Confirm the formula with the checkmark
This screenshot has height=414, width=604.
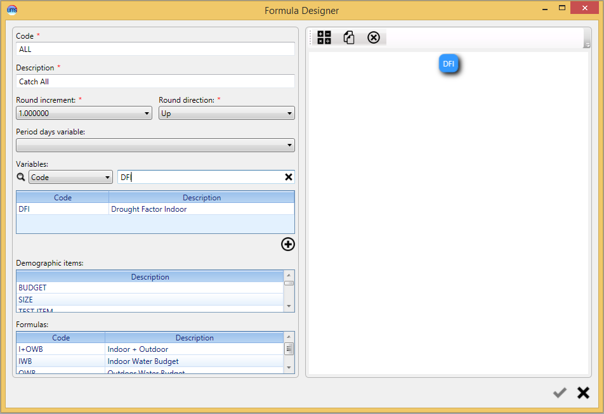tap(560, 392)
